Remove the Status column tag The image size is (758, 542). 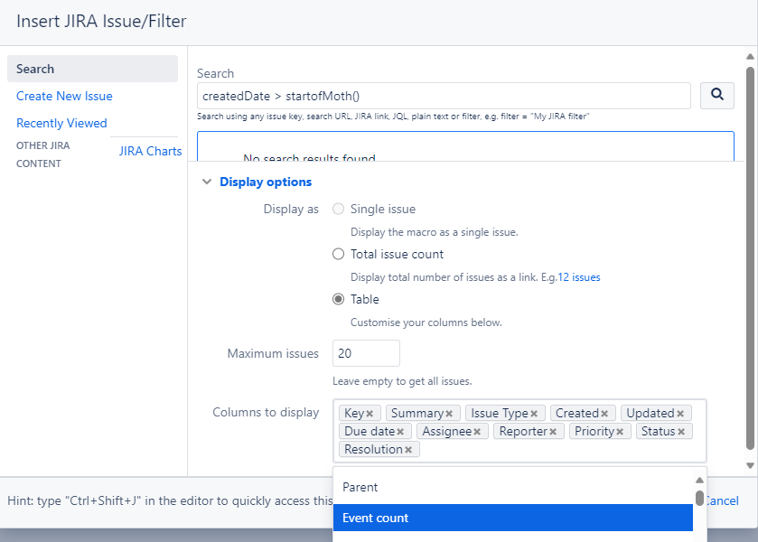tap(681, 431)
